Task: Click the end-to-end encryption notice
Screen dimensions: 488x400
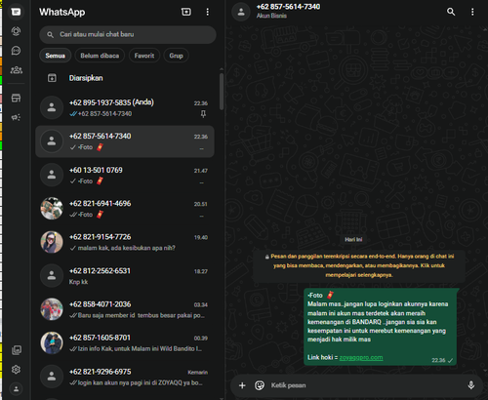Action: (x=359, y=265)
